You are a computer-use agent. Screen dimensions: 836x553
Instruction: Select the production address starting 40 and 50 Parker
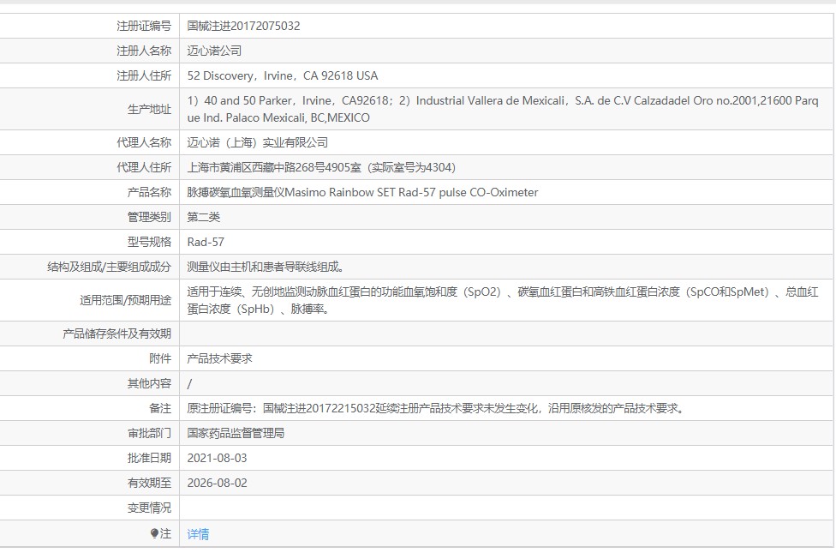tap(503, 109)
